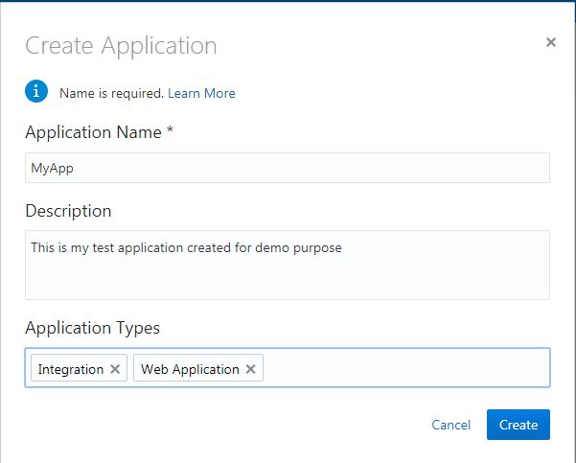Click the "Application Name" field label

pyautogui.click(x=93, y=133)
